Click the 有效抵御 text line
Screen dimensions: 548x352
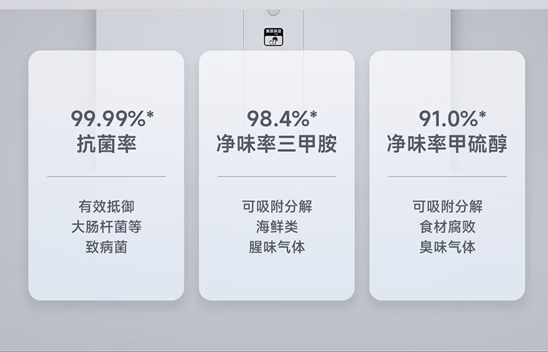tap(106, 207)
